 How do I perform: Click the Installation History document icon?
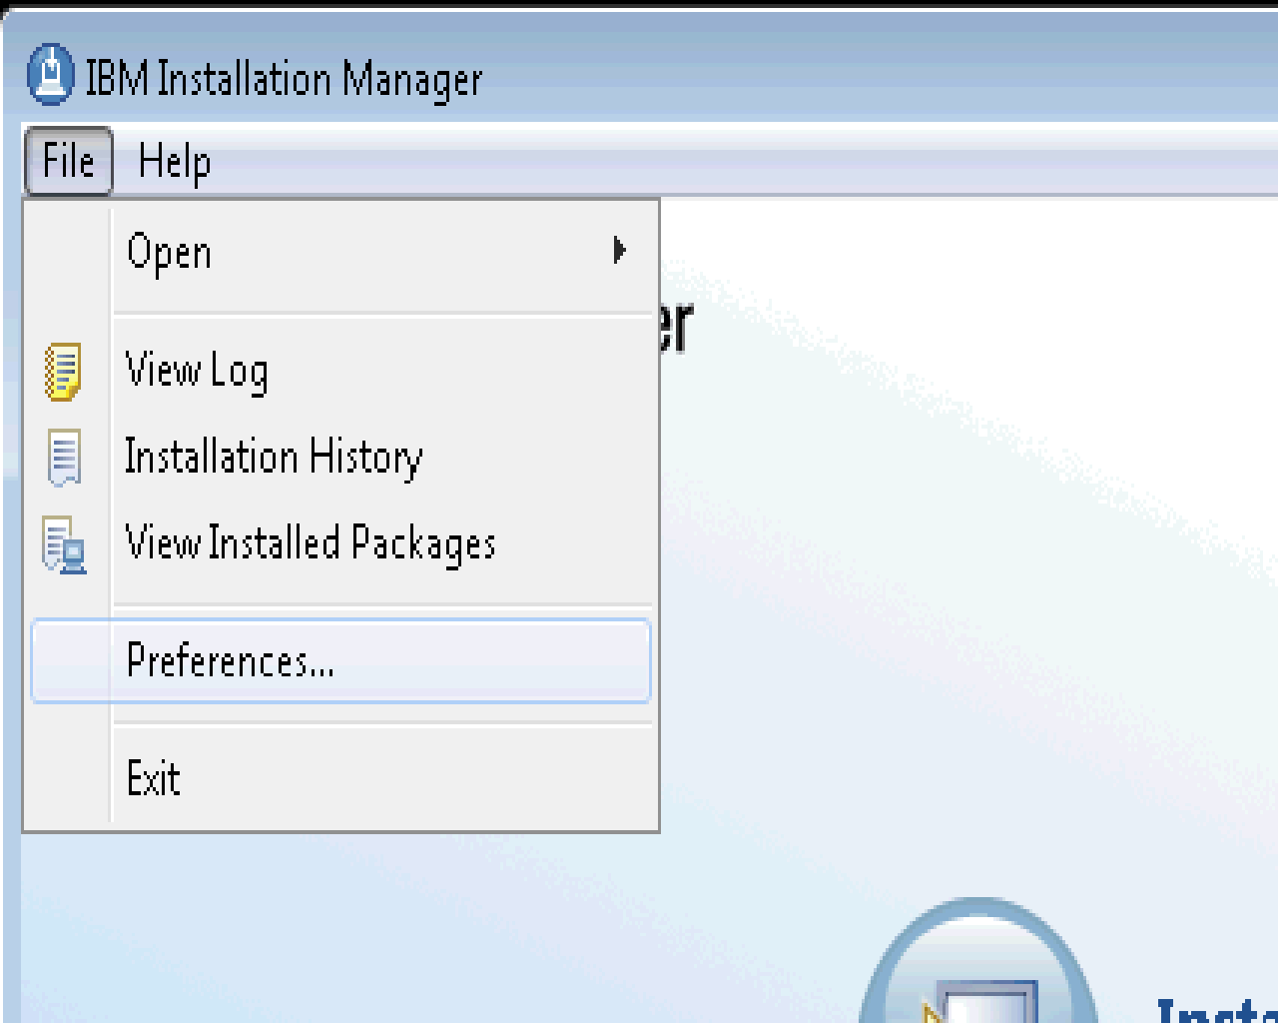(64, 458)
